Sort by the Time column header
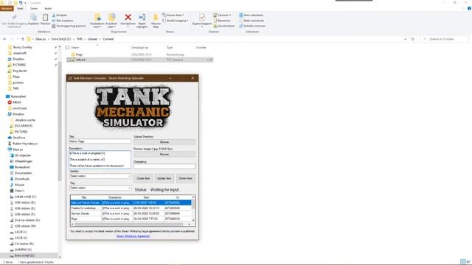This screenshot has height=265, width=472. point(146,198)
